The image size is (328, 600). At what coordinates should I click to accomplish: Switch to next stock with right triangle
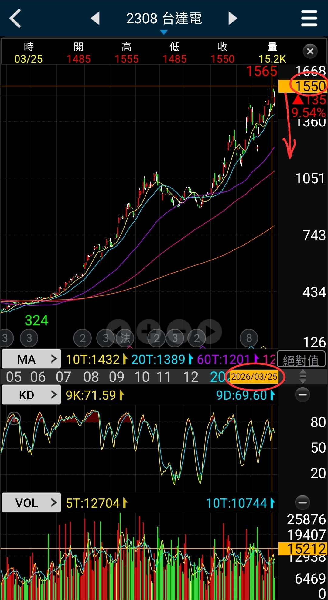point(232,18)
